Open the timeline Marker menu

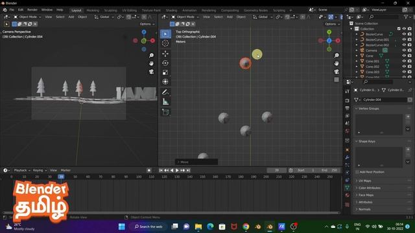(x=65, y=170)
